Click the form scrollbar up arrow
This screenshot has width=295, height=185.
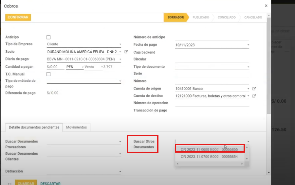(x=269, y=15)
